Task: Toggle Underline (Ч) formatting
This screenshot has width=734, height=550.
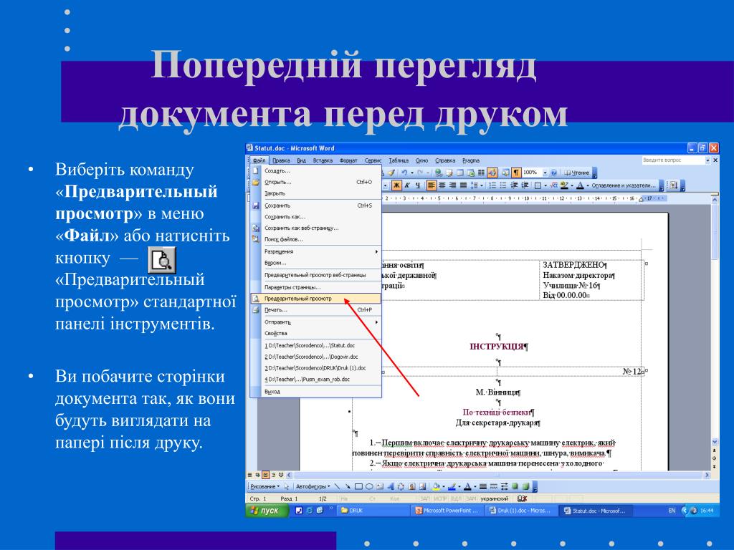Action: click(418, 185)
